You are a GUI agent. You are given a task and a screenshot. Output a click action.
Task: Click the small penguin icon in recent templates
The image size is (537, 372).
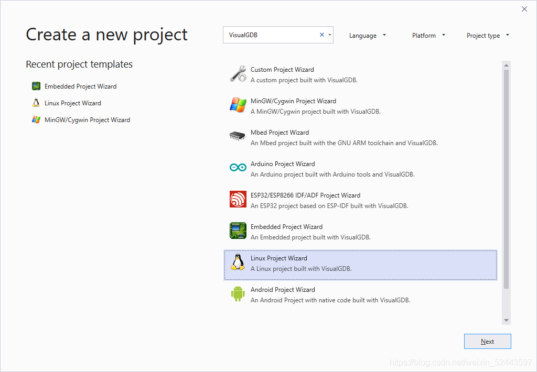tap(36, 103)
